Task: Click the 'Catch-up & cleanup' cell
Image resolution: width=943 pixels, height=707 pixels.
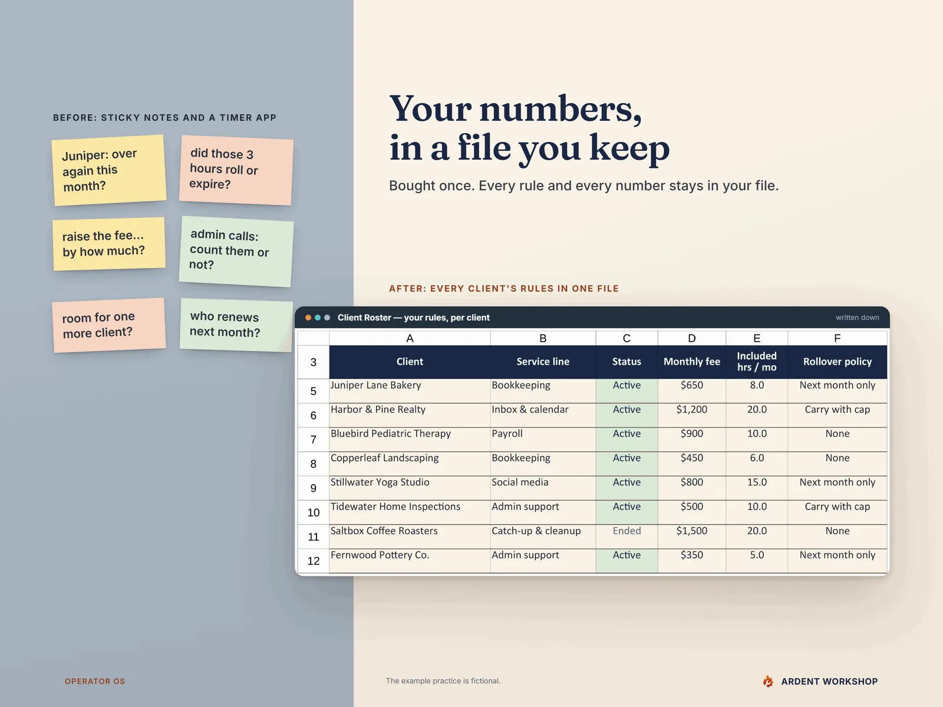Action: (x=543, y=537)
